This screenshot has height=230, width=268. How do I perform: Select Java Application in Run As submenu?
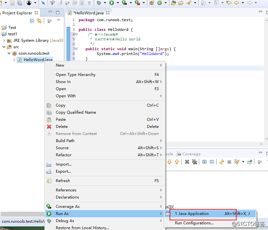click(x=210, y=214)
